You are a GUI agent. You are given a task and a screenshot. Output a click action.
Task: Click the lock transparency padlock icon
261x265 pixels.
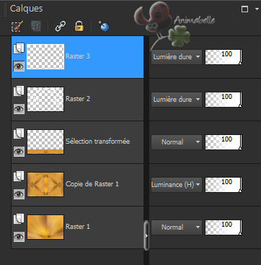(x=79, y=26)
